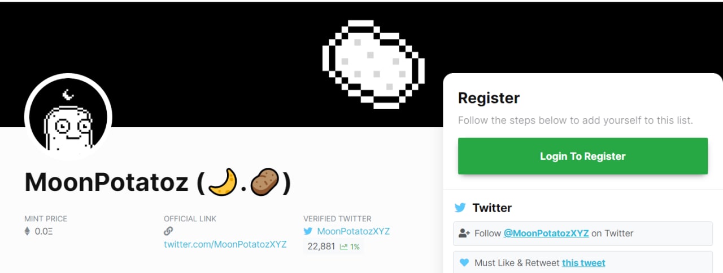Click the green trend-up arrow icon

pos(343,247)
